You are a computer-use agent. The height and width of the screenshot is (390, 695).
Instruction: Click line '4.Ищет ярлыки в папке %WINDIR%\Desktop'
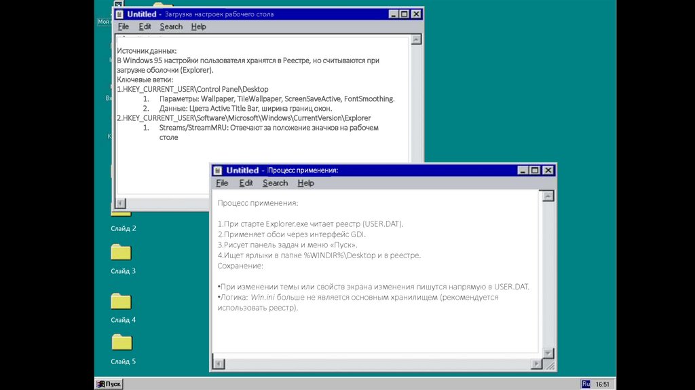pos(319,255)
